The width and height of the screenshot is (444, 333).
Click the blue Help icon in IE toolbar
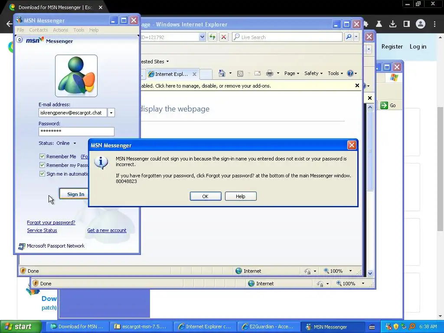(350, 73)
